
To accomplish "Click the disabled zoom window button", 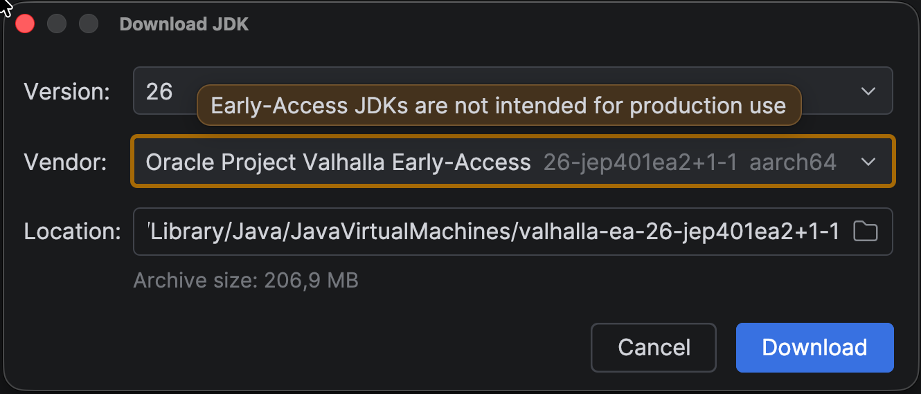I will click(x=89, y=24).
